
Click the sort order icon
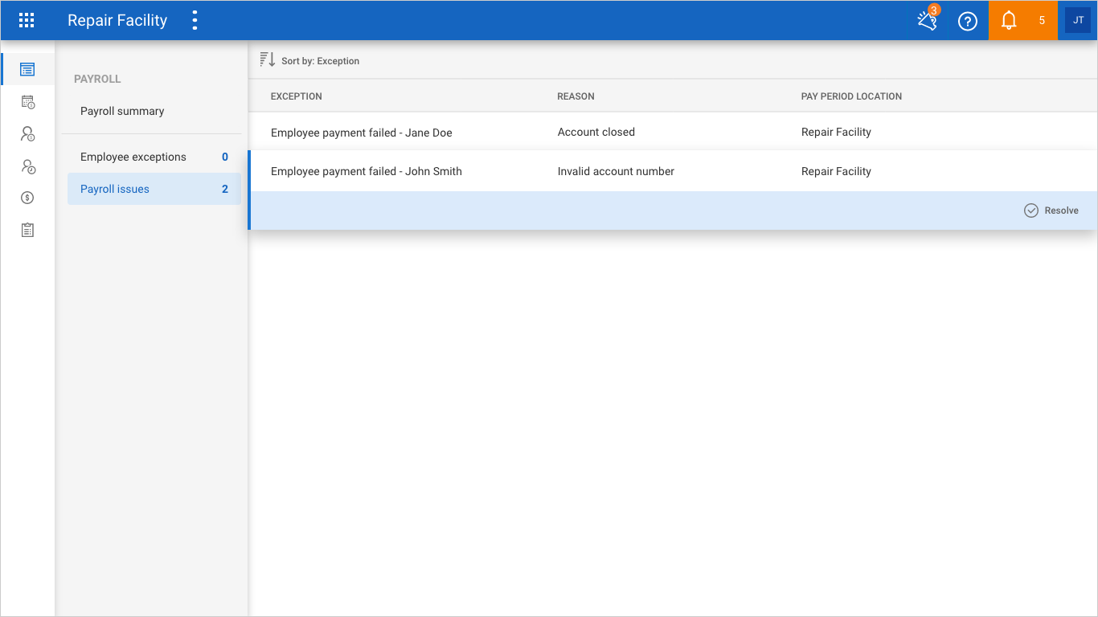[x=268, y=60]
